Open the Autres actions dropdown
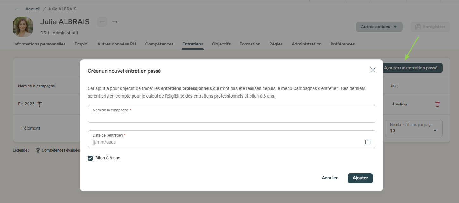459x203 pixels. tap(379, 27)
